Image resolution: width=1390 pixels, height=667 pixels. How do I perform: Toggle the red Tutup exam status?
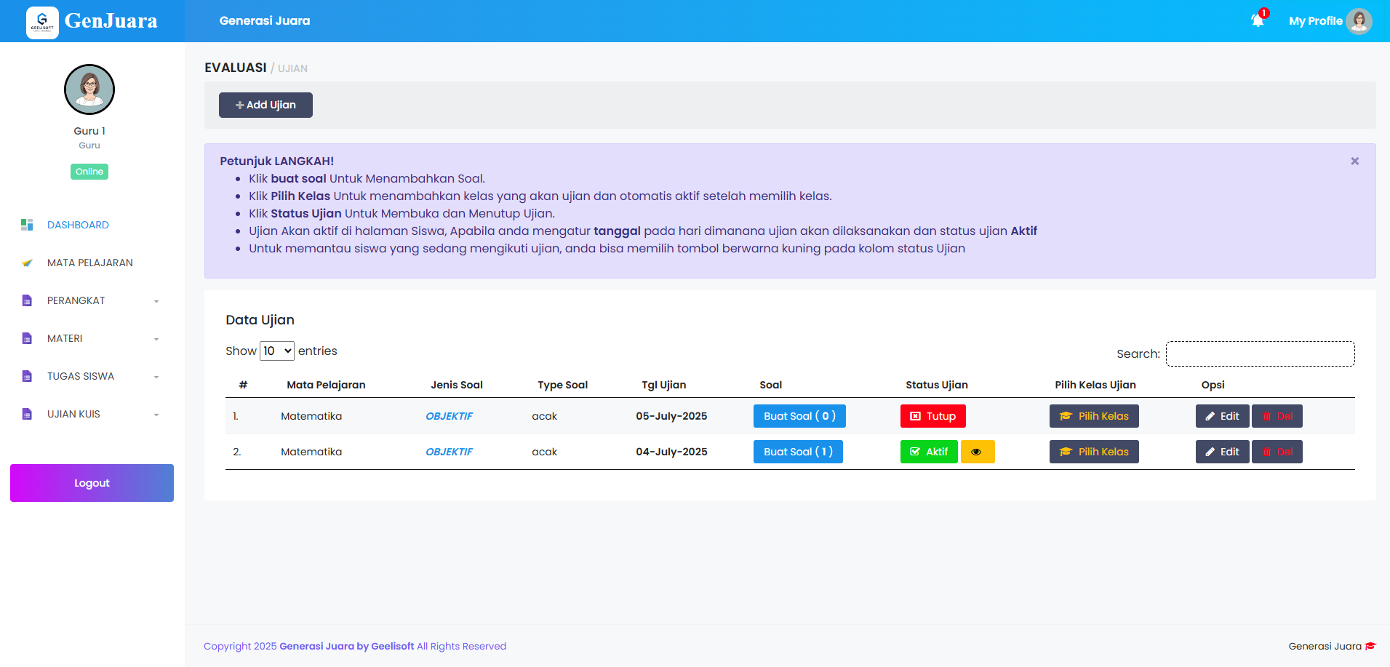pos(932,416)
